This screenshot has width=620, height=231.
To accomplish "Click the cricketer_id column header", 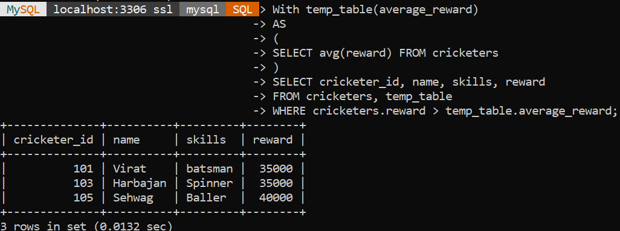I will 53,139.
